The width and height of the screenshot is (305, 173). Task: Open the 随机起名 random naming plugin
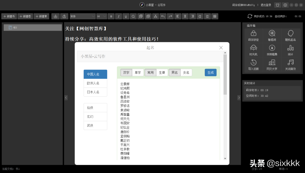[290, 36]
